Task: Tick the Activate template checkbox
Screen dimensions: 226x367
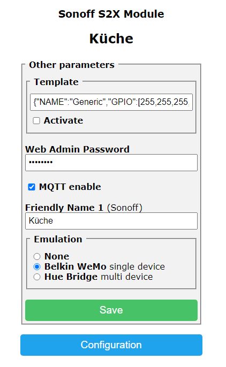Action: pyautogui.click(x=36, y=121)
